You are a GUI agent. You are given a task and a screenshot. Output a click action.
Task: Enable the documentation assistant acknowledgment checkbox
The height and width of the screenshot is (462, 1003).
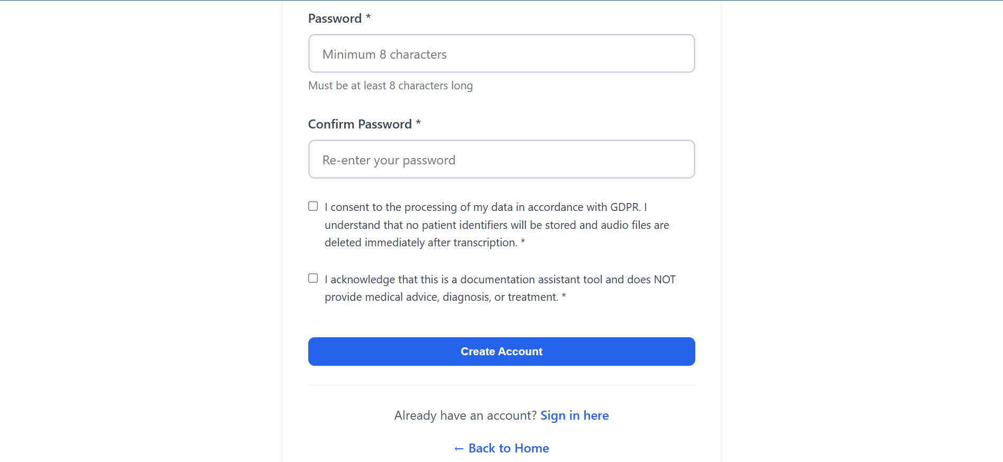pos(313,278)
